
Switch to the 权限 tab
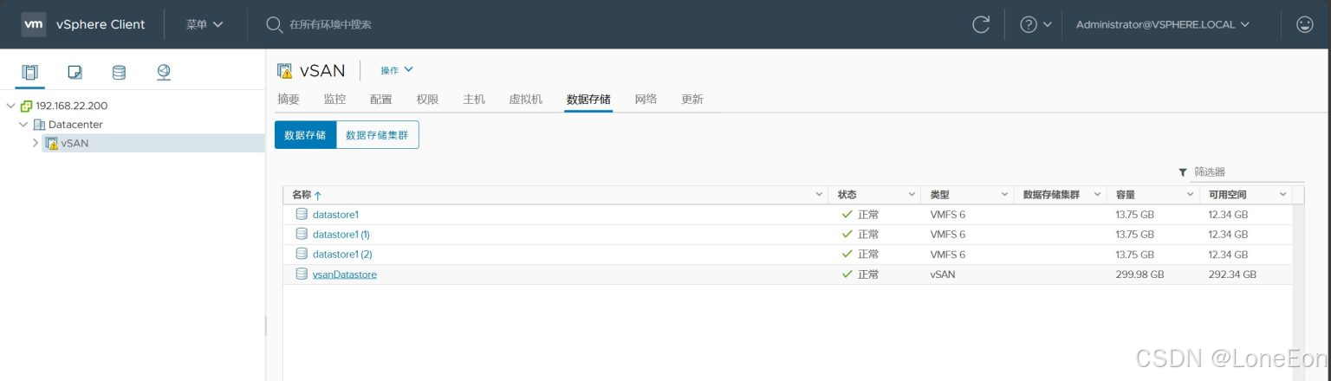(x=427, y=100)
